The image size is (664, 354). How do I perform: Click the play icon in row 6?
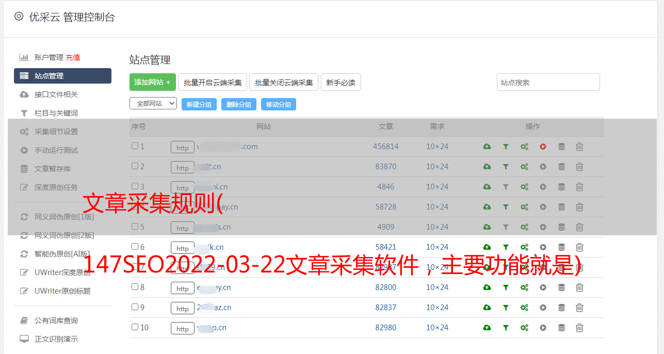[x=543, y=247]
